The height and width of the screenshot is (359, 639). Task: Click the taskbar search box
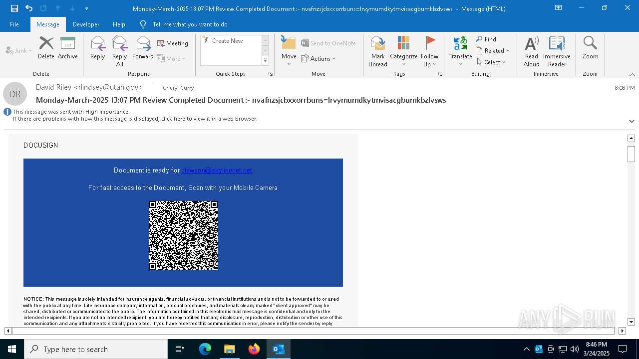[96, 349]
